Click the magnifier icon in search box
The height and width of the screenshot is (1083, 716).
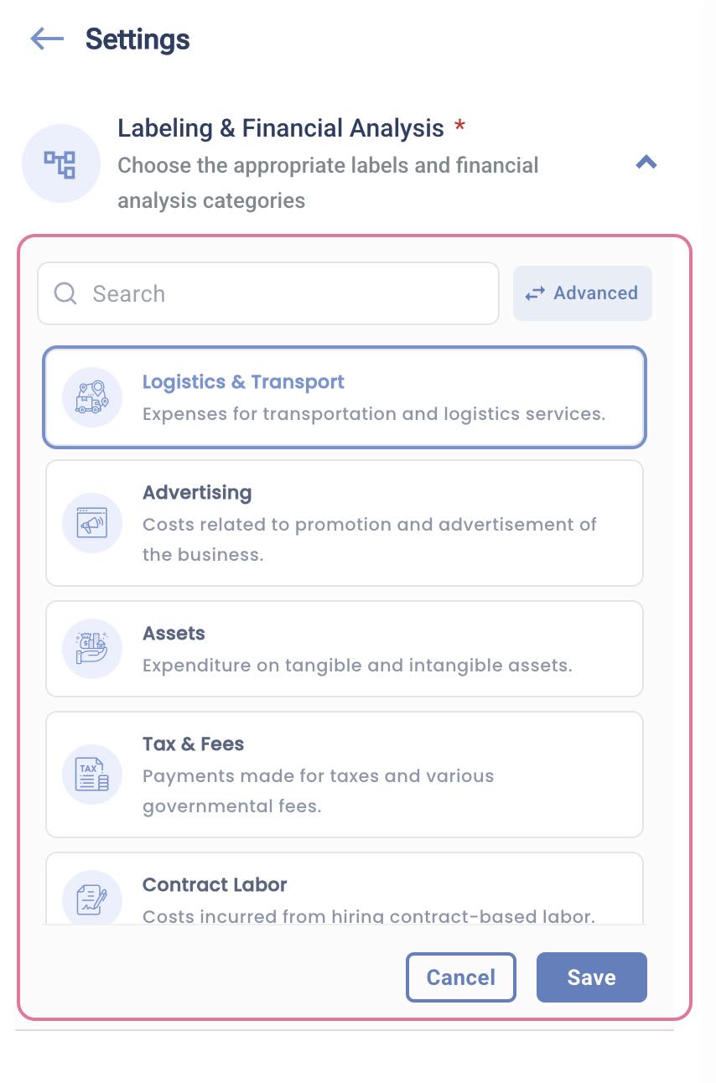click(65, 293)
